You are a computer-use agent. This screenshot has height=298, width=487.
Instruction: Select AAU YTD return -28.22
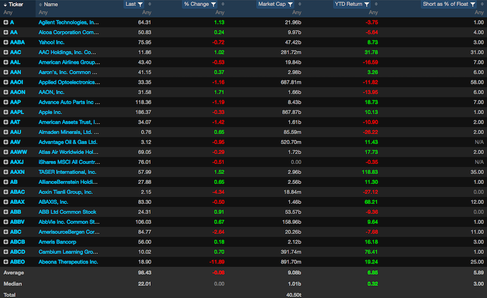pos(370,132)
